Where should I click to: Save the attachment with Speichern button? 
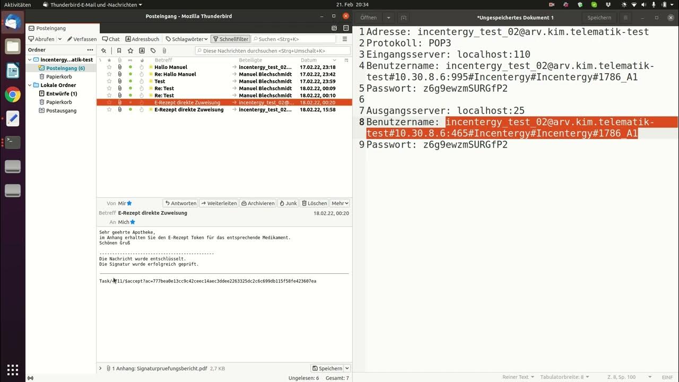[x=327, y=368]
